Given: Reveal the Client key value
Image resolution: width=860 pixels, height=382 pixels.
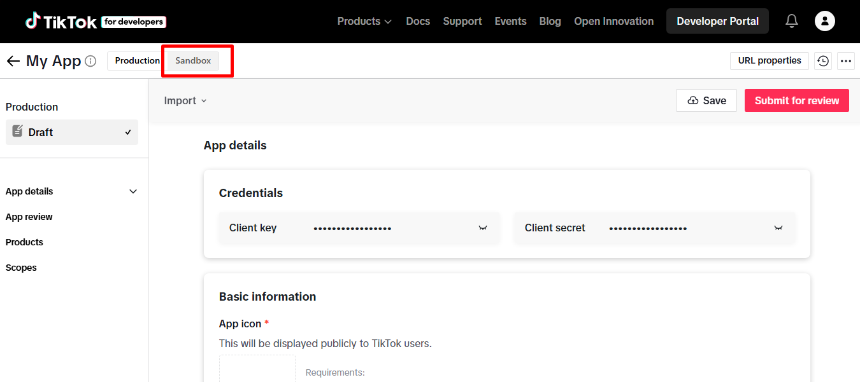Looking at the screenshot, I should pyautogui.click(x=483, y=228).
